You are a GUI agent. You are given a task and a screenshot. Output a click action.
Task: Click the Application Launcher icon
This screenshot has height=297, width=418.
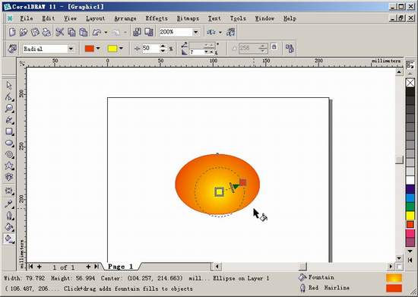coord(211,32)
